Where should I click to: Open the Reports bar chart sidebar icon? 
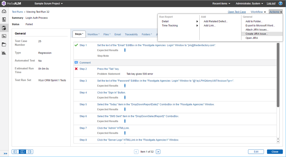[4, 53]
